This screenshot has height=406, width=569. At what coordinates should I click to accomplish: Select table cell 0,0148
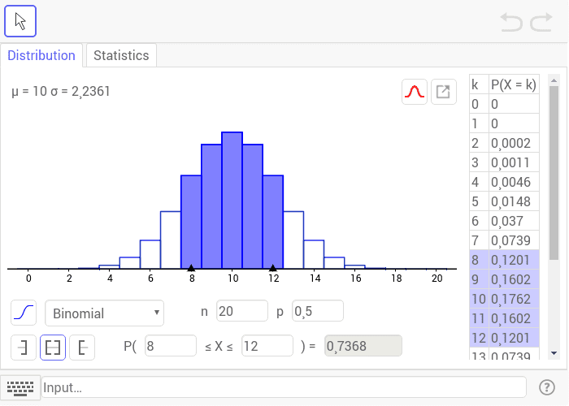(x=514, y=201)
